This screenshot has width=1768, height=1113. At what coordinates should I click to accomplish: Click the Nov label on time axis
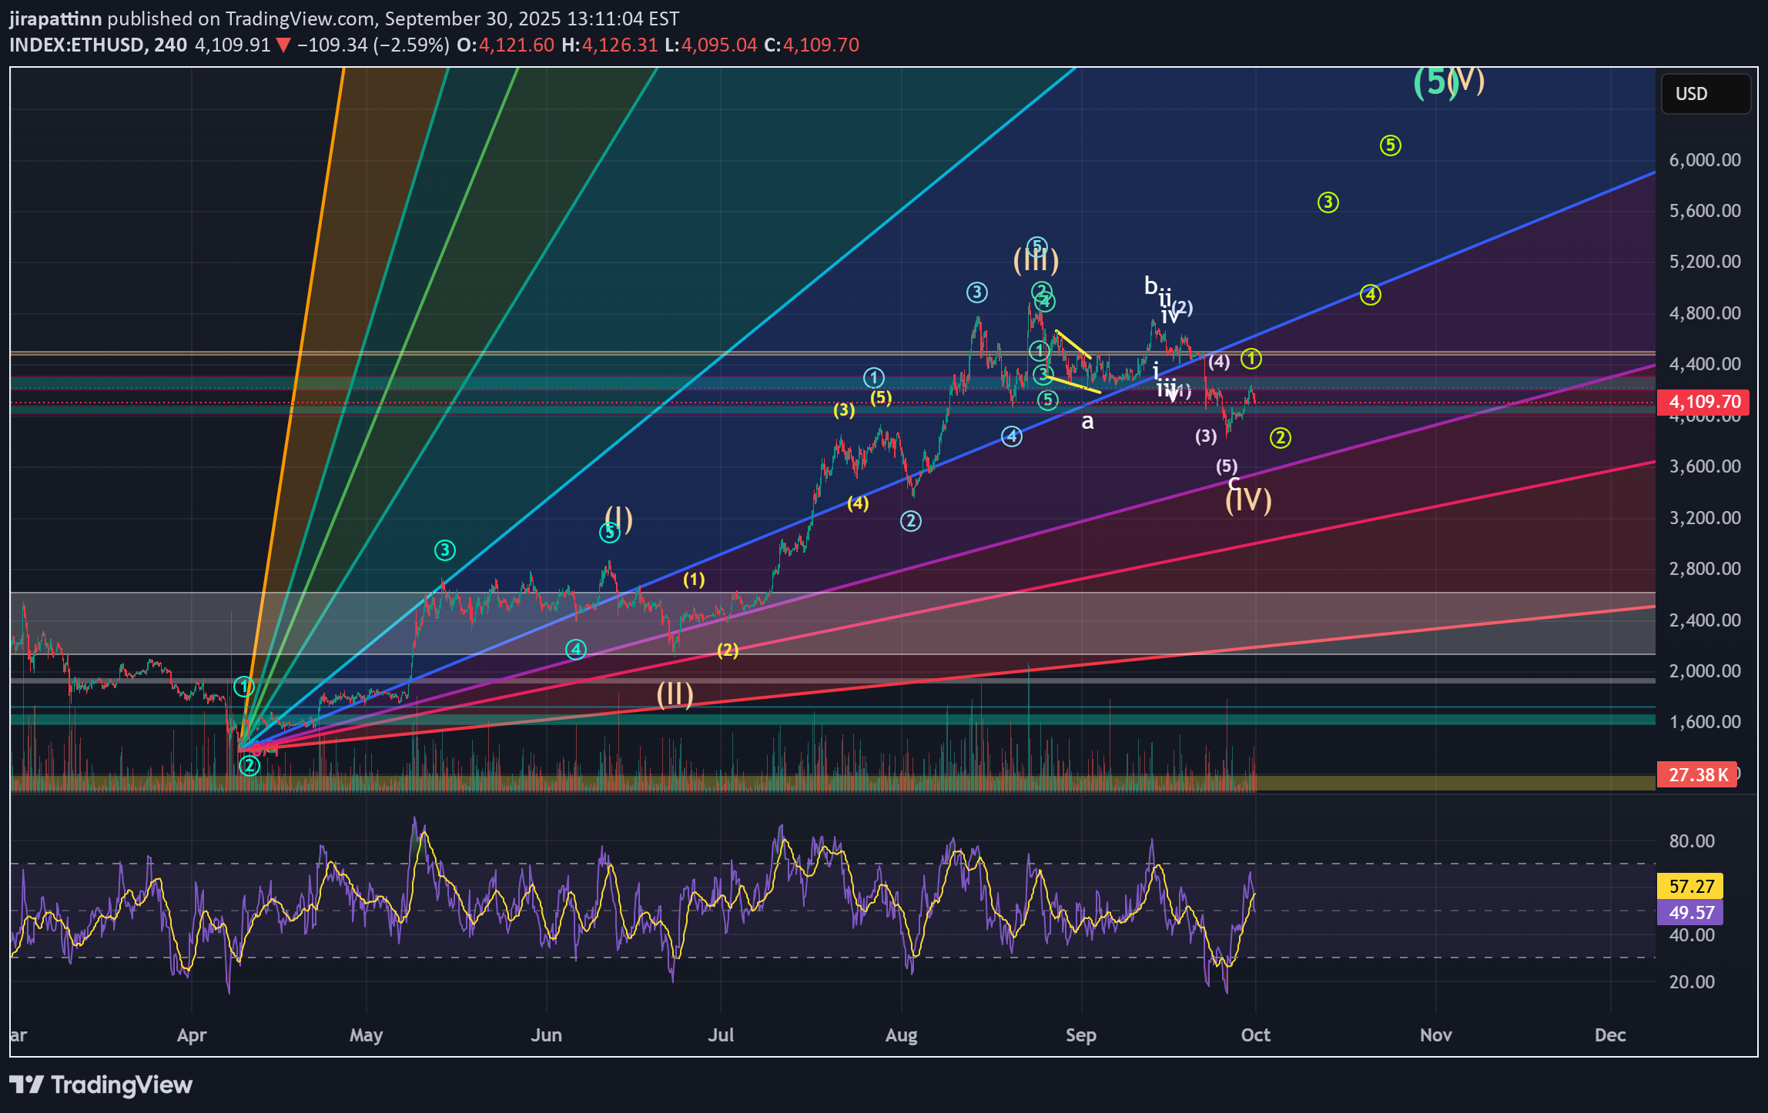coord(1435,1035)
